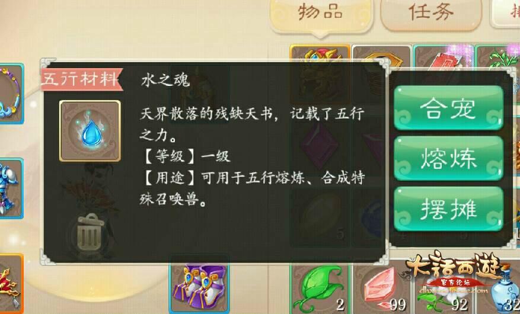Click the 合宠 button
Viewport: 520px width, 314px height.
tap(449, 108)
